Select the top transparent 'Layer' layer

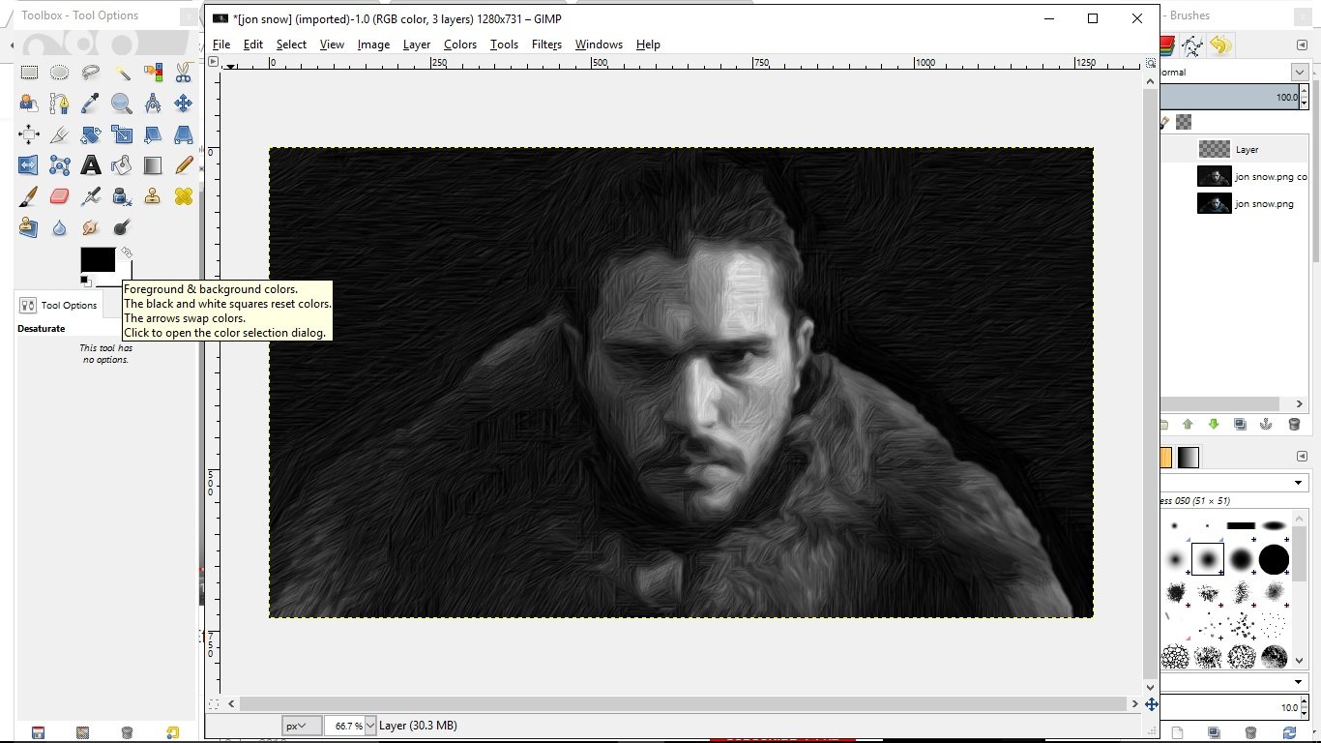(1247, 150)
